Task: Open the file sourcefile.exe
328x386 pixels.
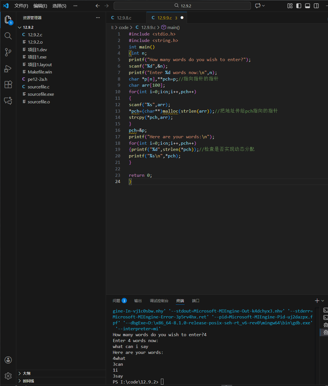Action: coord(61,94)
